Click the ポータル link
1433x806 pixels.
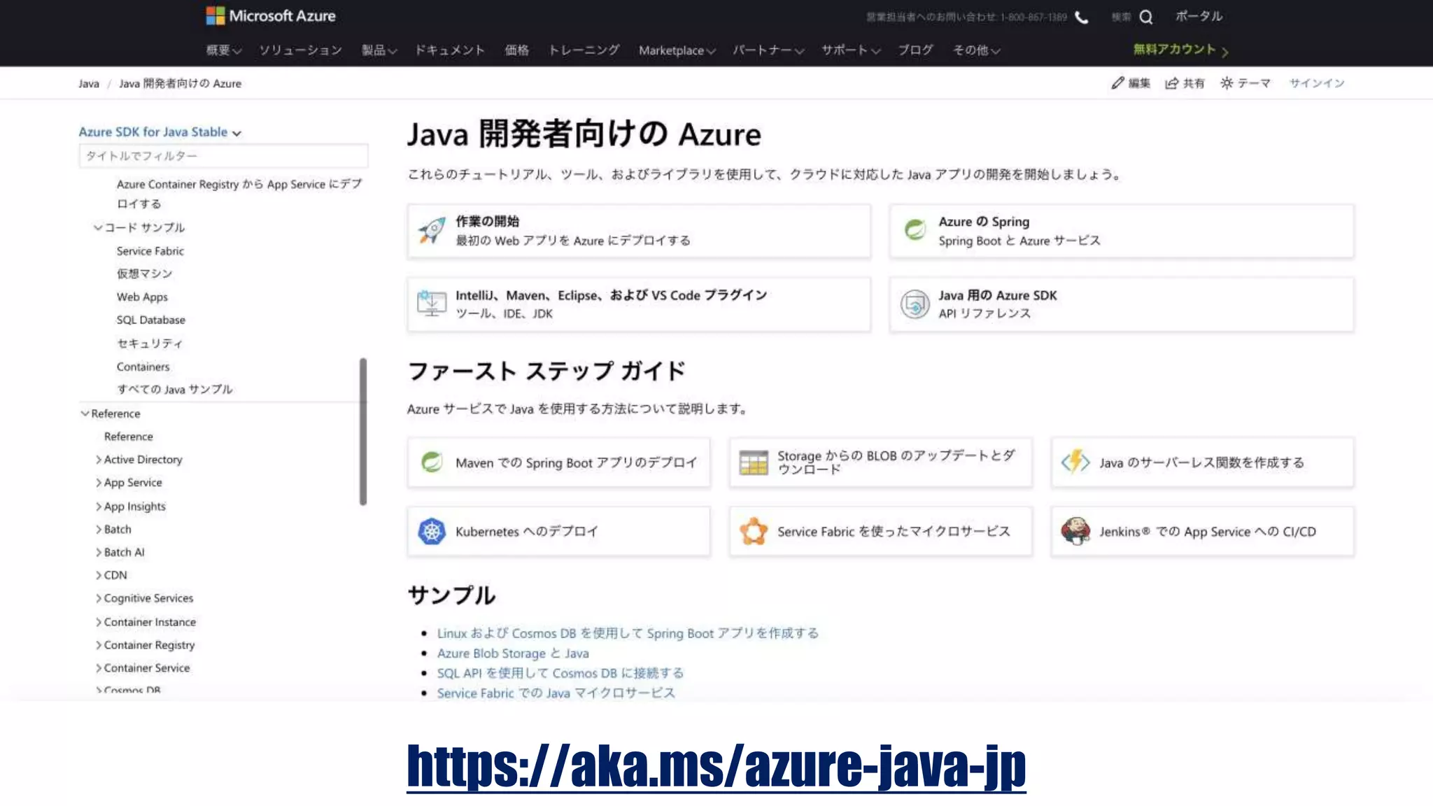(1199, 16)
